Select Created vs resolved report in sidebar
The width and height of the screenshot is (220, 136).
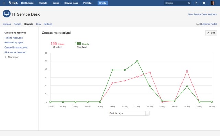point(15,33)
